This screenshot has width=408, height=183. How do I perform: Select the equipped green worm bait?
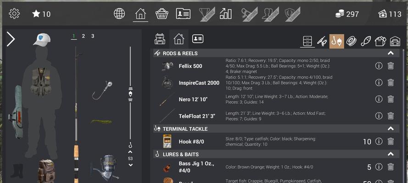pos(101,122)
